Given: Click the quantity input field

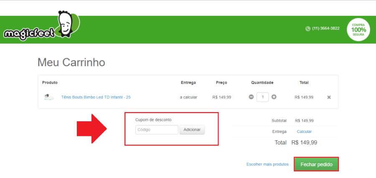Looking at the screenshot, I should (x=263, y=97).
